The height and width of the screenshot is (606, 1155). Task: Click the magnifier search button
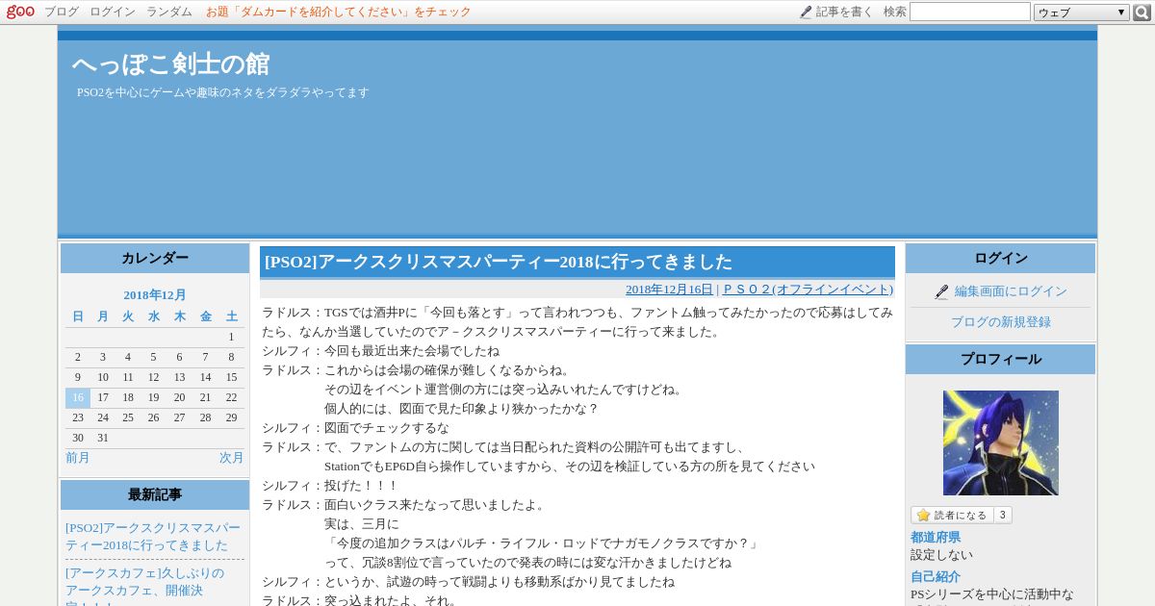[x=1142, y=13]
